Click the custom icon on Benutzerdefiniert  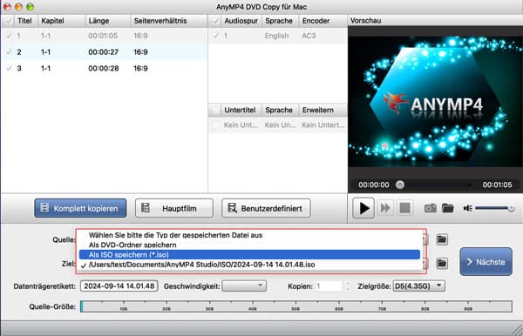point(232,208)
